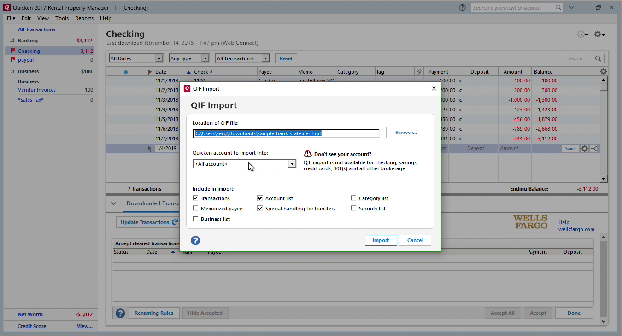Screen dimensions: 622x336
Task: Click the Reset filters button
Action: [x=286, y=58]
